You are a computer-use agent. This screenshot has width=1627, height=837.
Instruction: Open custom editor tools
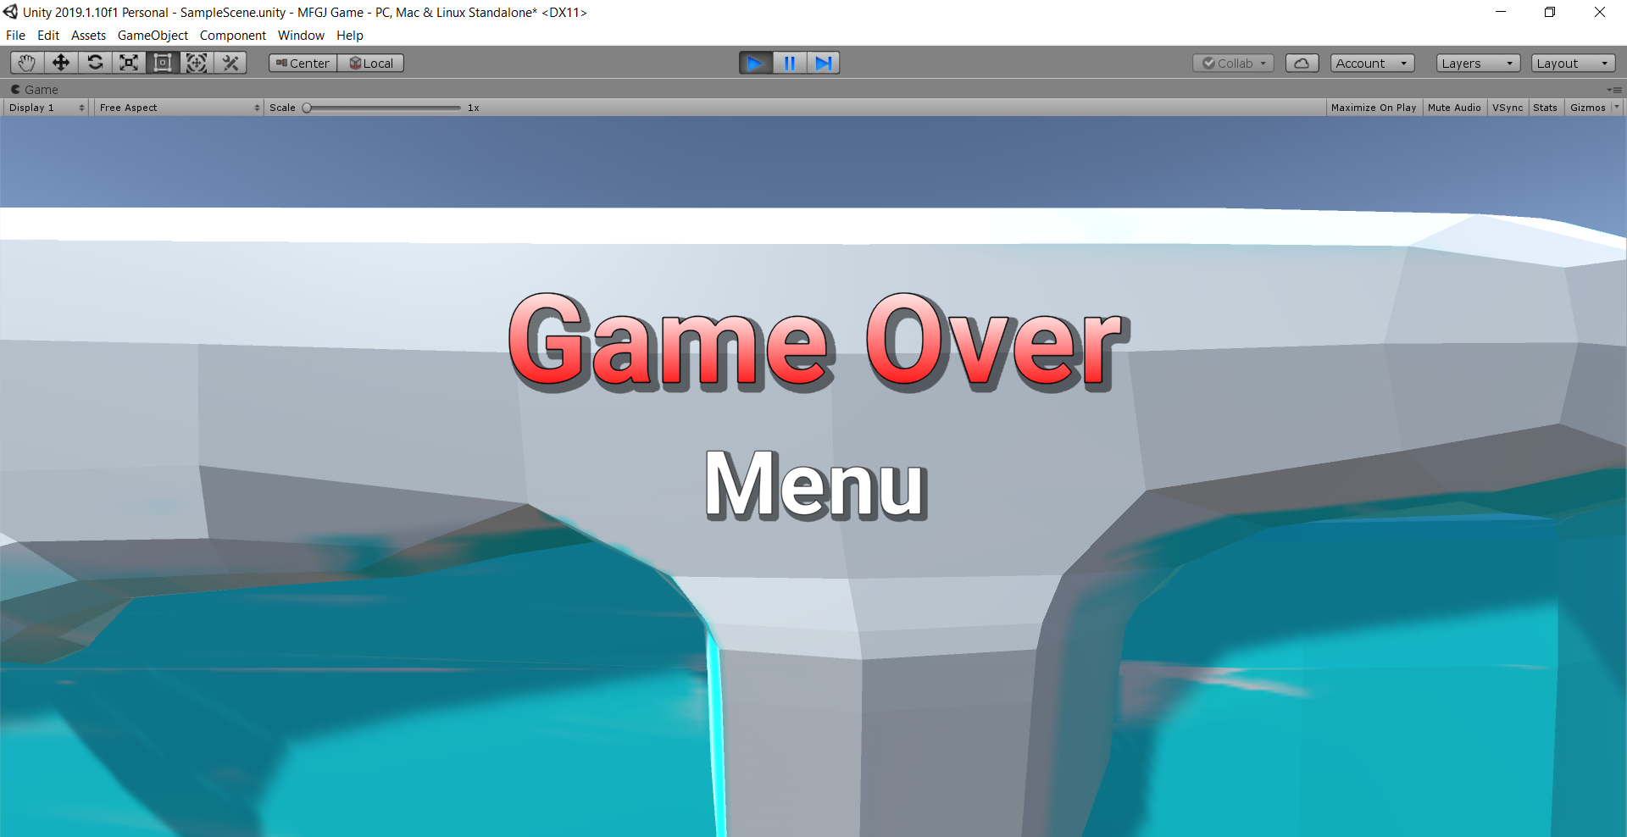230,63
